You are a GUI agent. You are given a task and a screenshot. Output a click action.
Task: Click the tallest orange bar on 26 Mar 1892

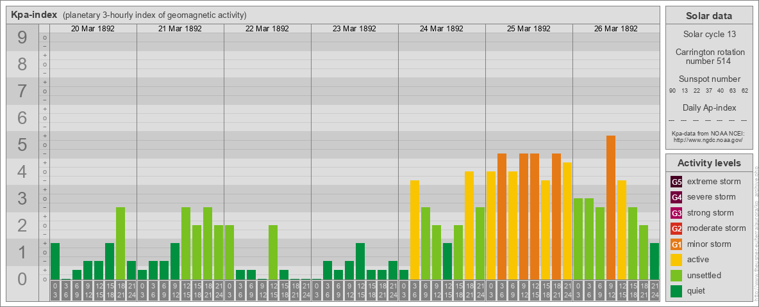point(610,208)
